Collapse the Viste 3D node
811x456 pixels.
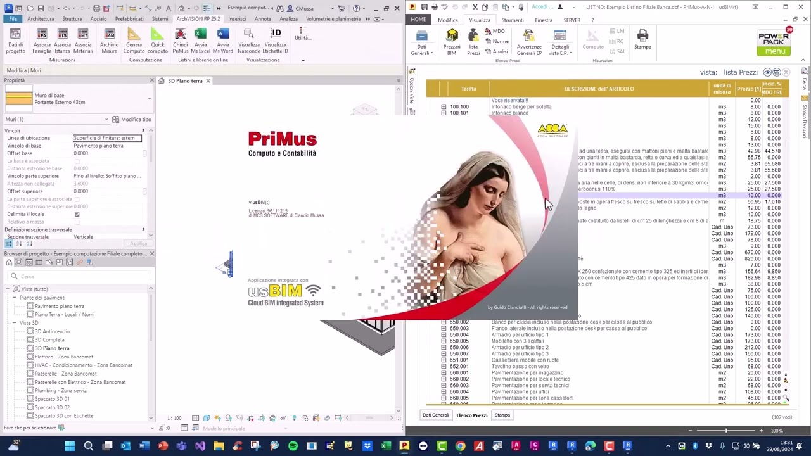(x=15, y=323)
